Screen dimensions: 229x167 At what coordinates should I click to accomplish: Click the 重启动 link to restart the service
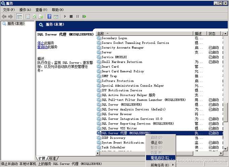point(42,47)
